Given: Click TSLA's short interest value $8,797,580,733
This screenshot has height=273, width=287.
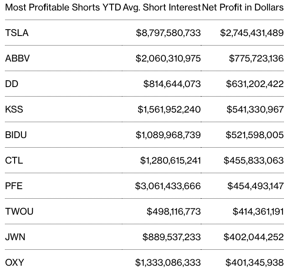Looking at the screenshot, I should tap(168, 33).
